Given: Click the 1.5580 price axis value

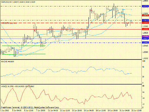Looking at the screenshot, I should [x=145, y=26].
